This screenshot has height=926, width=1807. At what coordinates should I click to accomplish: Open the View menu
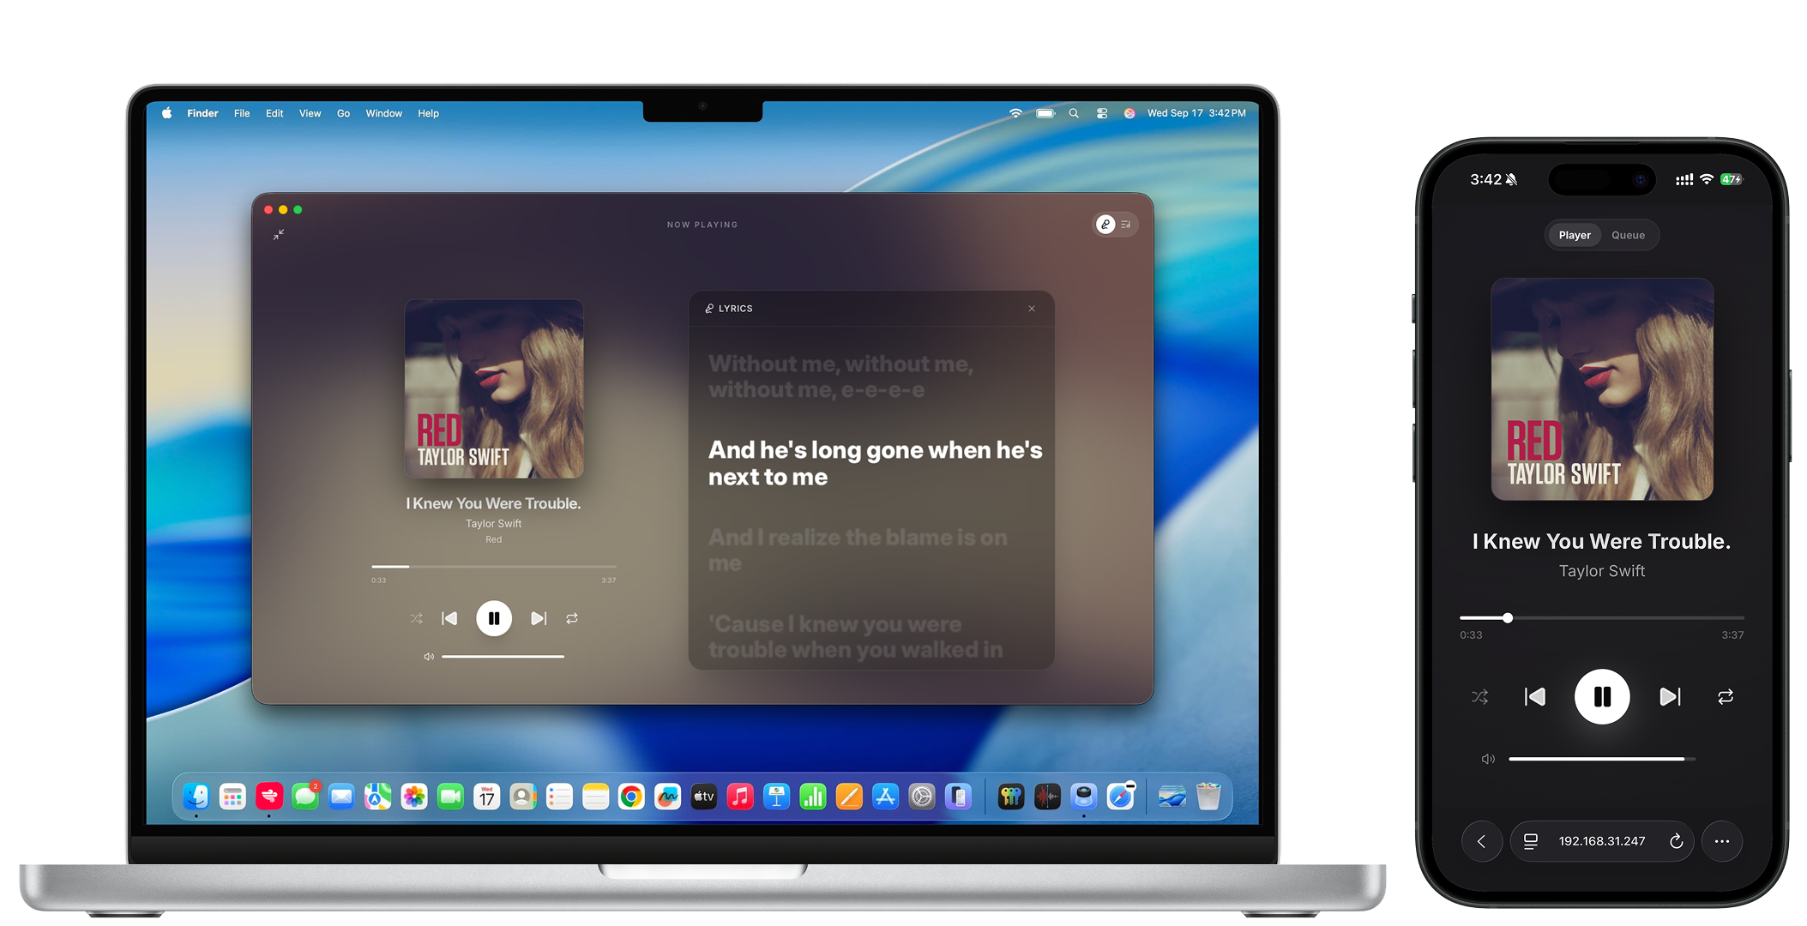(310, 113)
